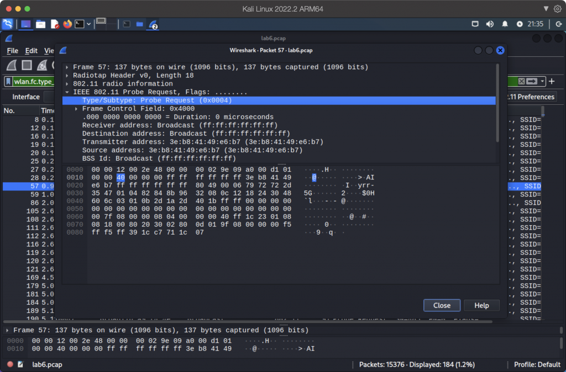566x372 pixels.
Task: Select the Destination address: Broadcast row
Action: point(279,134)
